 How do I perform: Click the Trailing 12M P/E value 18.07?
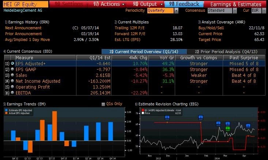(x=177, y=28)
